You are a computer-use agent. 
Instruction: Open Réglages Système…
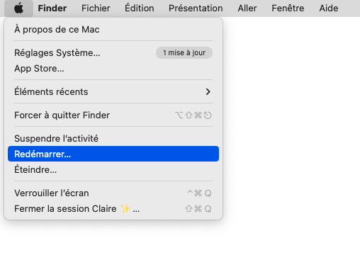coord(113,52)
